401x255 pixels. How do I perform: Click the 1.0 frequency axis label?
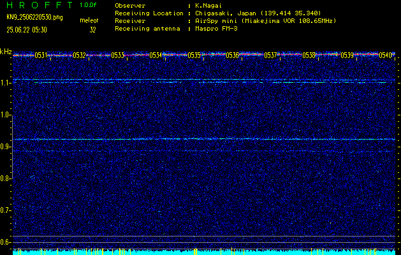5,115
